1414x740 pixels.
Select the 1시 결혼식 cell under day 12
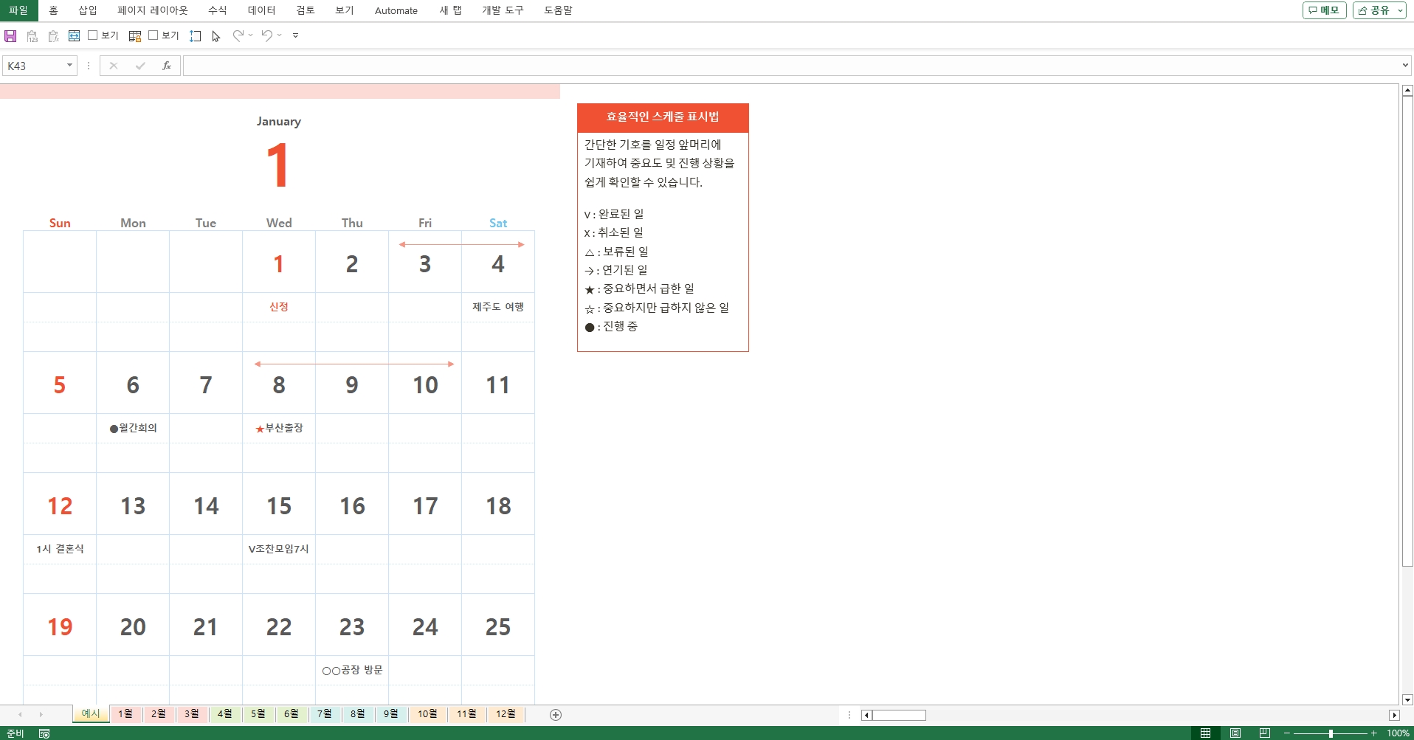[x=60, y=549]
